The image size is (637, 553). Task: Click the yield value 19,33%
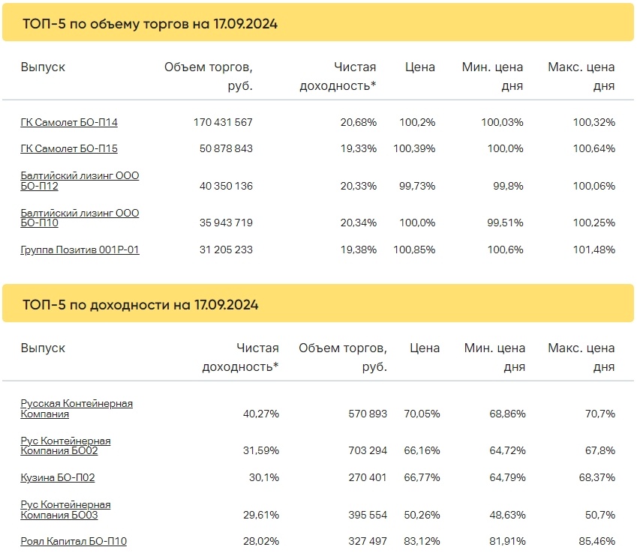tap(359, 148)
